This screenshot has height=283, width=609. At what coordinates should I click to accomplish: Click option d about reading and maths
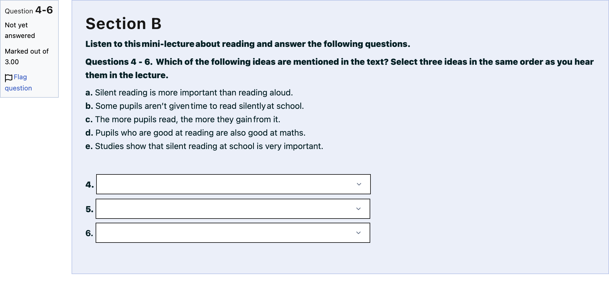[x=195, y=133]
